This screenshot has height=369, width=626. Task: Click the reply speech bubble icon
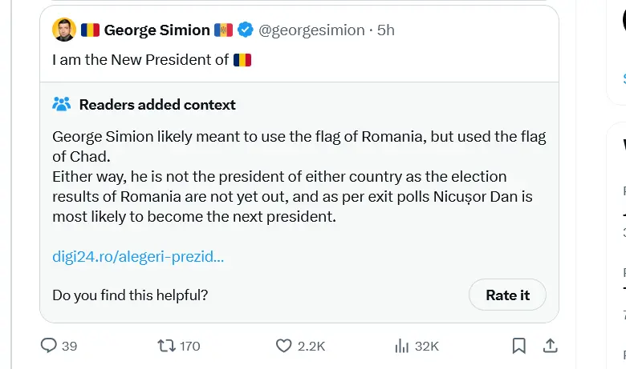[49, 346]
